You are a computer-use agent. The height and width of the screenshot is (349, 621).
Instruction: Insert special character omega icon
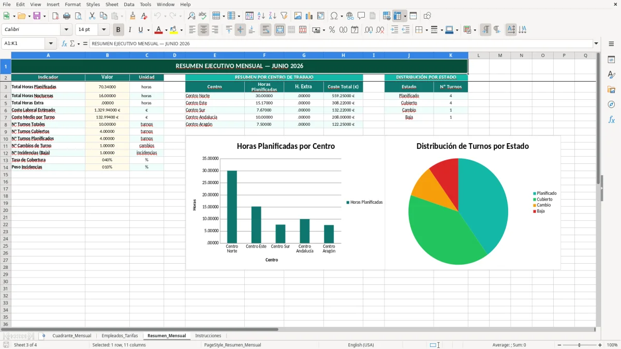[334, 16]
